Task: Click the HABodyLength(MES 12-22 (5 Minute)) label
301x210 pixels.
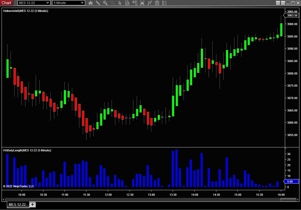Action: (27, 150)
